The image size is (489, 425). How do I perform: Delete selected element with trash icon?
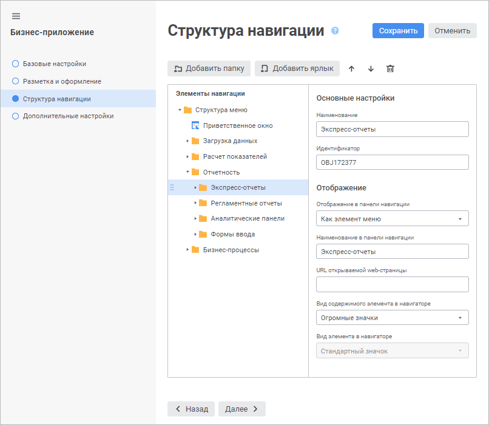tap(390, 69)
